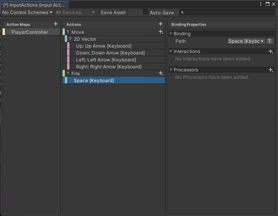The image size is (278, 216).
Task: Add an interaction with the plus icon
Action: [x=271, y=51]
